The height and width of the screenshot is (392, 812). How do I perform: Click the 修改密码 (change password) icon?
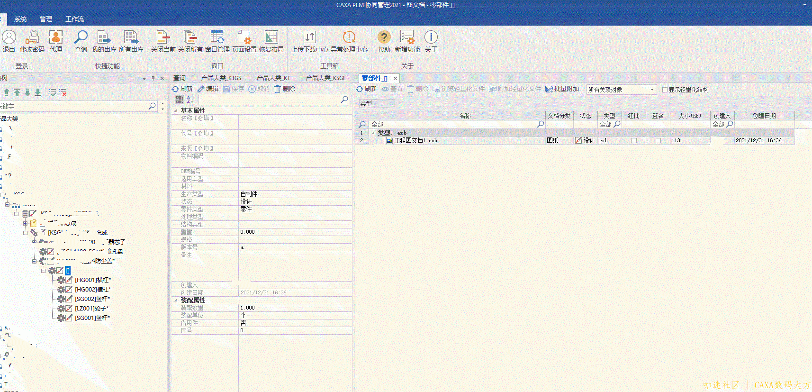click(32, 38)
